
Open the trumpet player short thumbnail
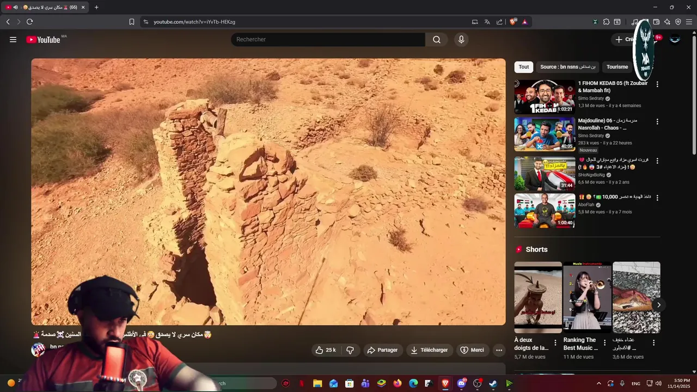(x=587, y=297)
